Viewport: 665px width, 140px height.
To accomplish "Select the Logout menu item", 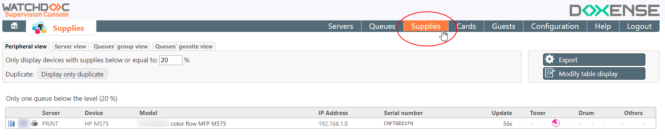I will coord(639,26).
